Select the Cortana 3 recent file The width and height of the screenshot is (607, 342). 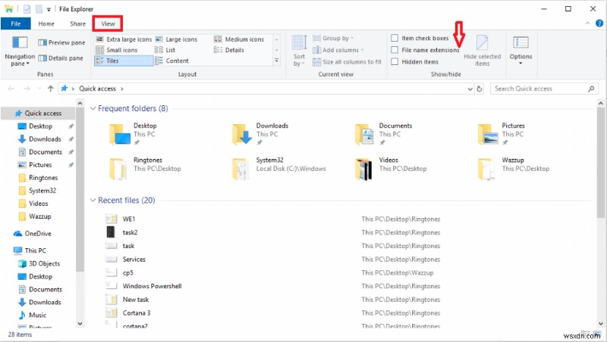pos(137,313)
